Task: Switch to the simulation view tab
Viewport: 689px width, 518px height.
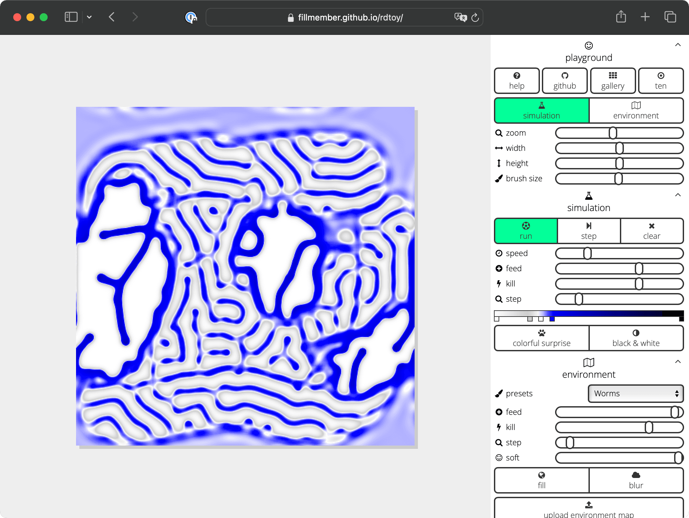Action: pos(542,110)
